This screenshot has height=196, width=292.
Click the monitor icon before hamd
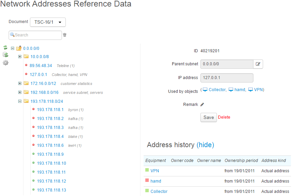[x=231, y=90]
